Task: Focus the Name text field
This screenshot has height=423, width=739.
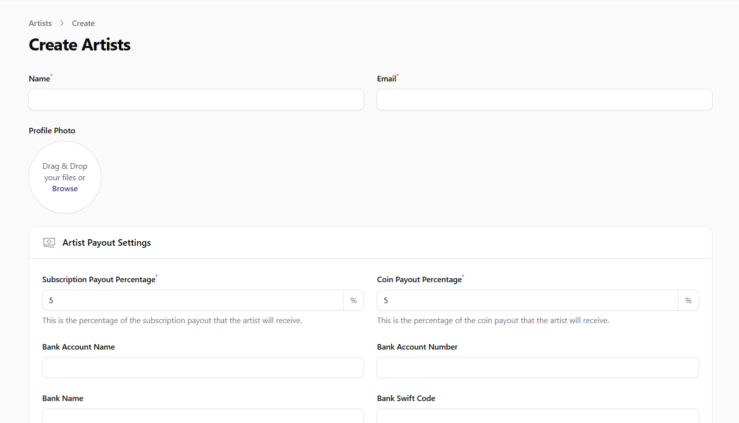Action: pos(196,100)
